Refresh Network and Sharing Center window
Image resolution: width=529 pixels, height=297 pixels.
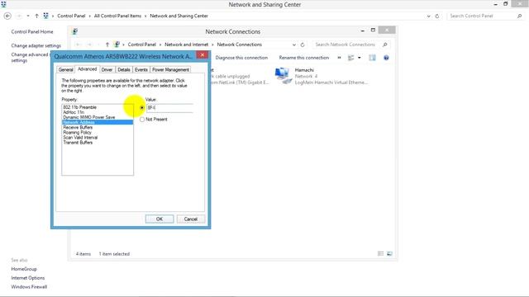[x=437, y=16]
